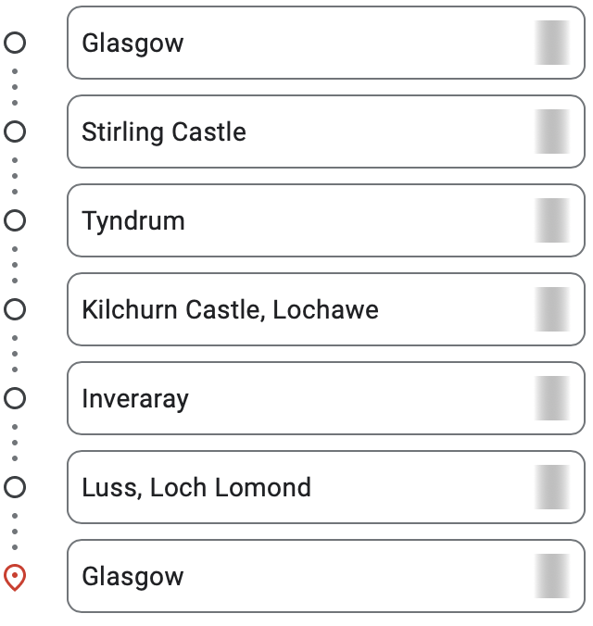Image resolution: width=593 pixels, height=626 pixels.
Task: Select the Stirling Castle stop field
Action: [x=326, y=131]
